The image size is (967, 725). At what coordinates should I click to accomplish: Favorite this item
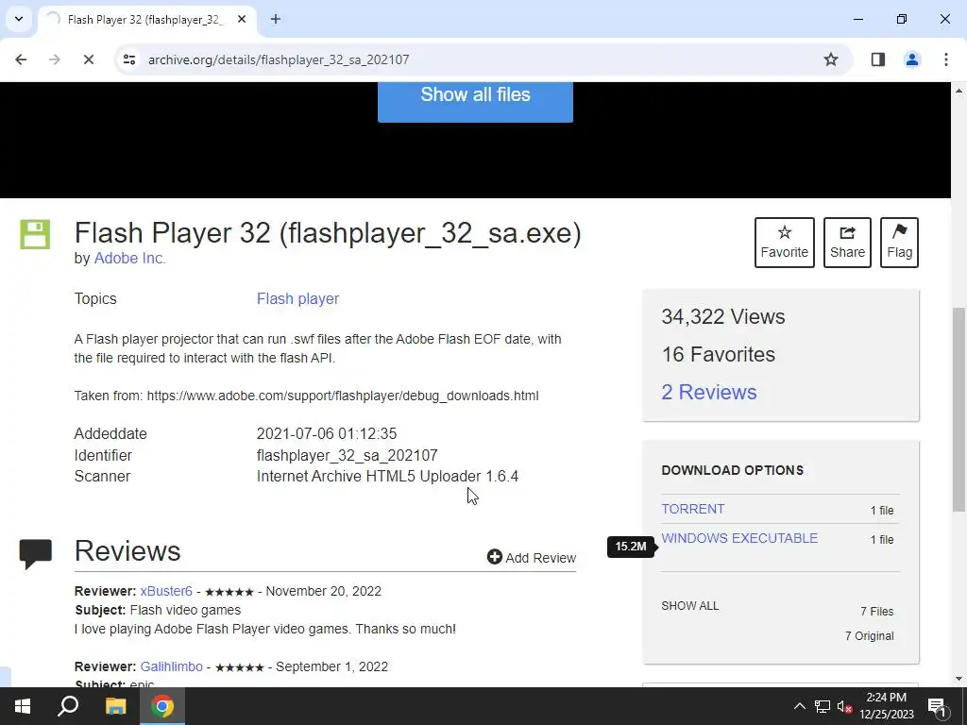[785, 243]
